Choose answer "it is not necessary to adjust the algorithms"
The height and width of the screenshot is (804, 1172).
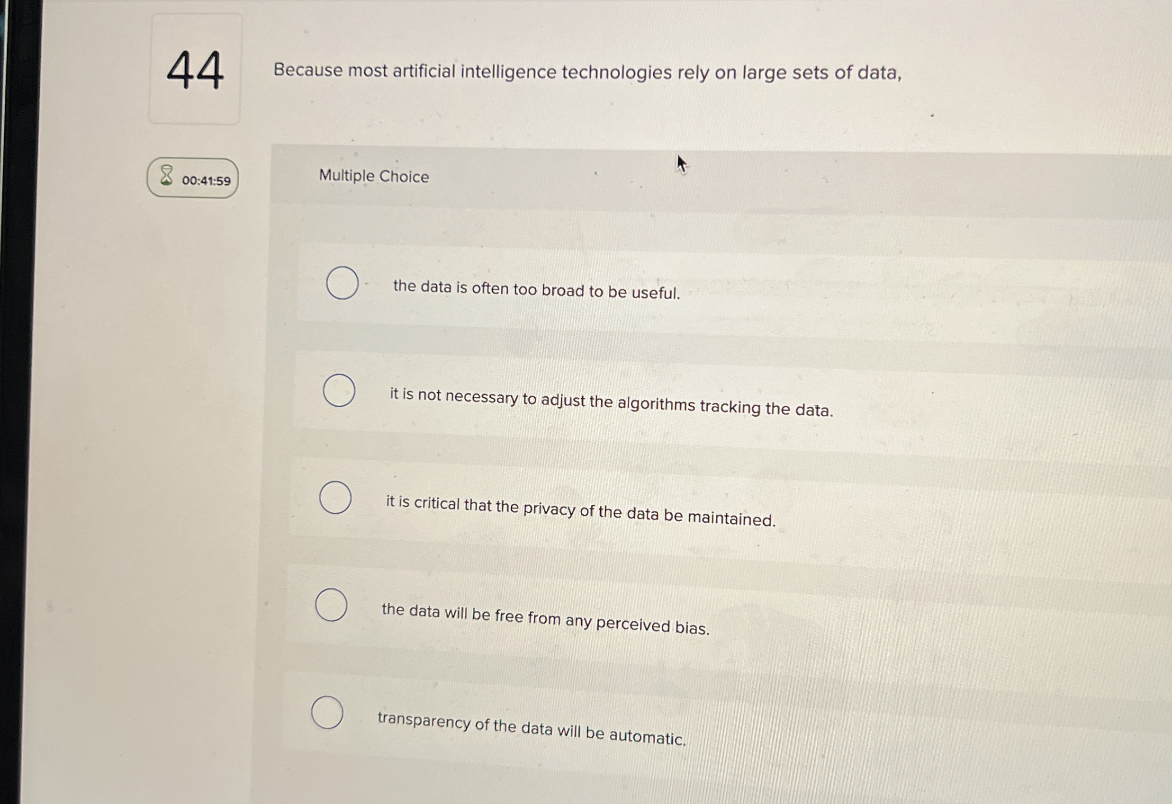coord(611,398)
